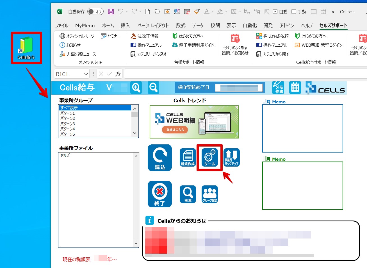Open the calendar icon in header
Image resolution: width=367 pixels, height=268 pixels.
point(295,88)
